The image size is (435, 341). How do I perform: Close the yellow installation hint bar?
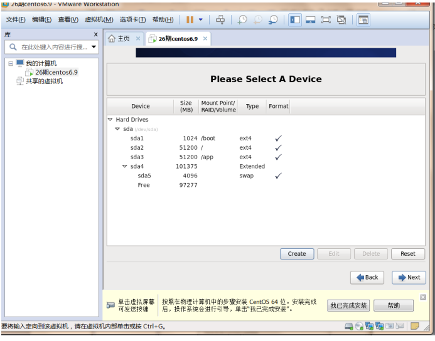point(423,297)
